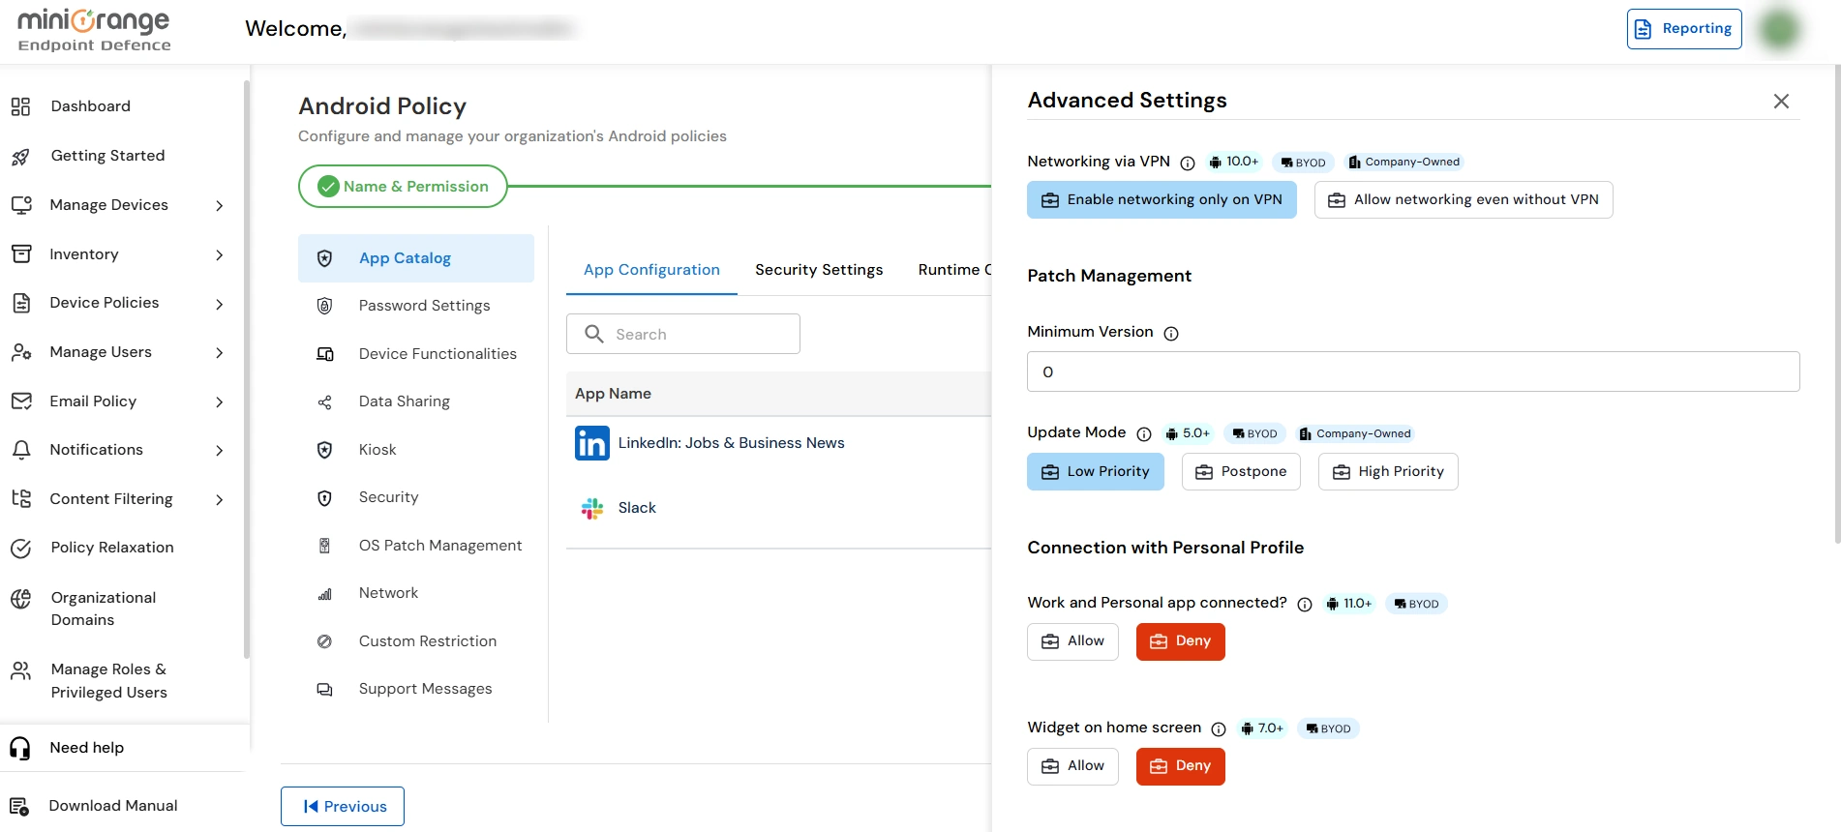Deny Work and Personal app connection
Viewport: 1841px width, 832px height.
(x=1181, y=641)
